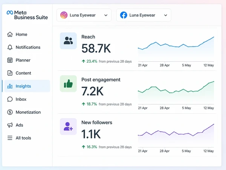226x170 pixels.
Task: Open the Inbox section
Action: (27, 99)
